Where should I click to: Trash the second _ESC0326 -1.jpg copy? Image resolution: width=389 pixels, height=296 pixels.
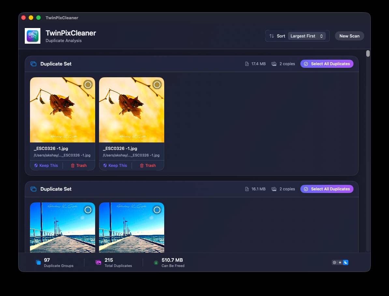148,165
